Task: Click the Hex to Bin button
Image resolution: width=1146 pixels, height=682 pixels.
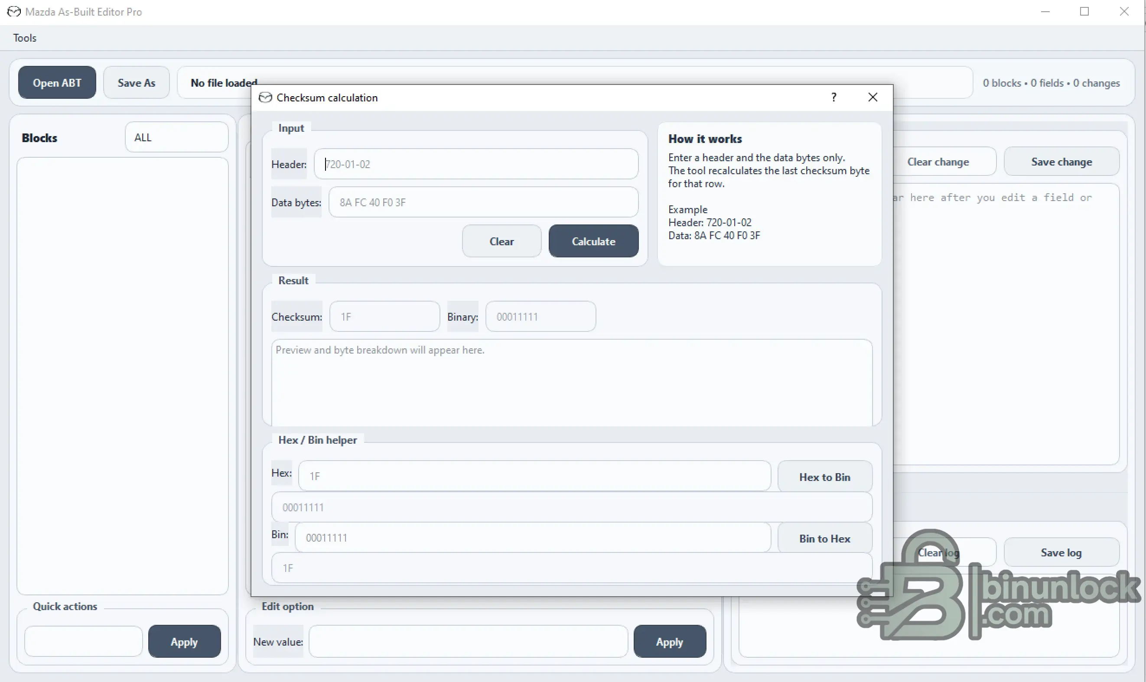Action: pyautogui.click(x=825, y=477)
